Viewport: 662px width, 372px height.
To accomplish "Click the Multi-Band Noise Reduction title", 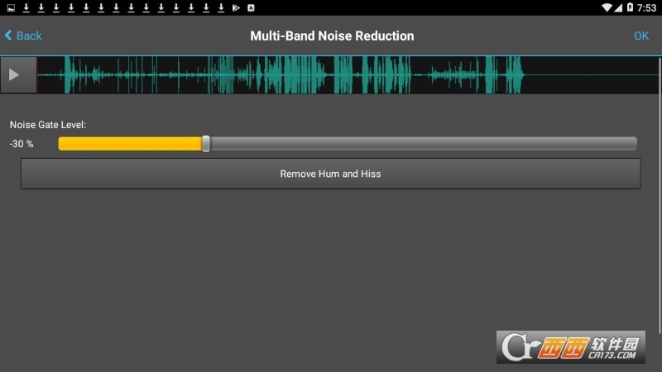I will (332, 36).
